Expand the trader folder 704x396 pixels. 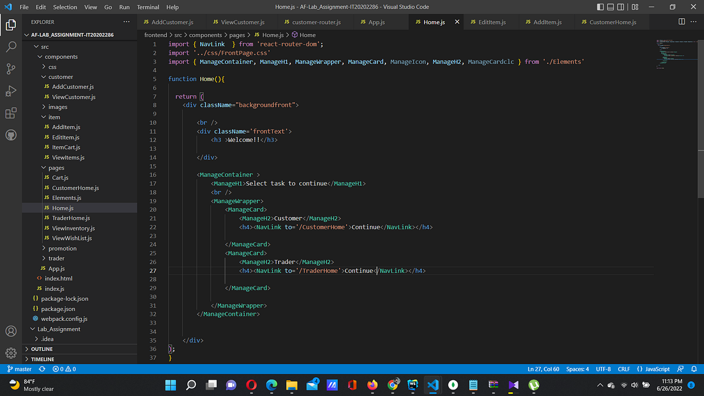[56, 258]
